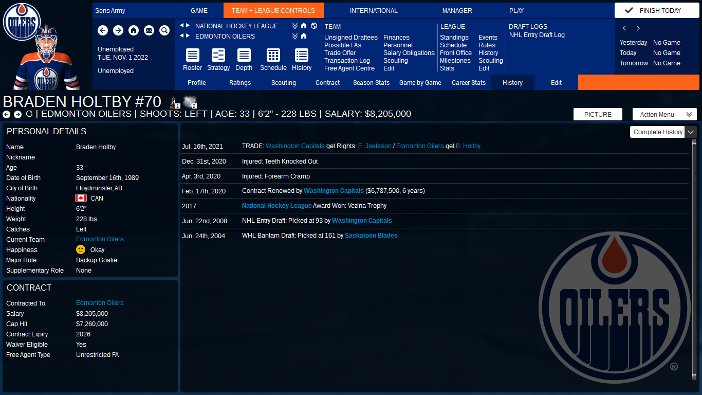The image size is (702, 395).
Task: Switch to the Season Stats tab
Action: point(371,82)
